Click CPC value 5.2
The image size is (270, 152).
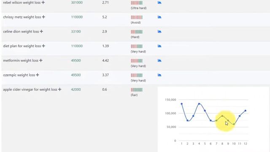(105, 17)
